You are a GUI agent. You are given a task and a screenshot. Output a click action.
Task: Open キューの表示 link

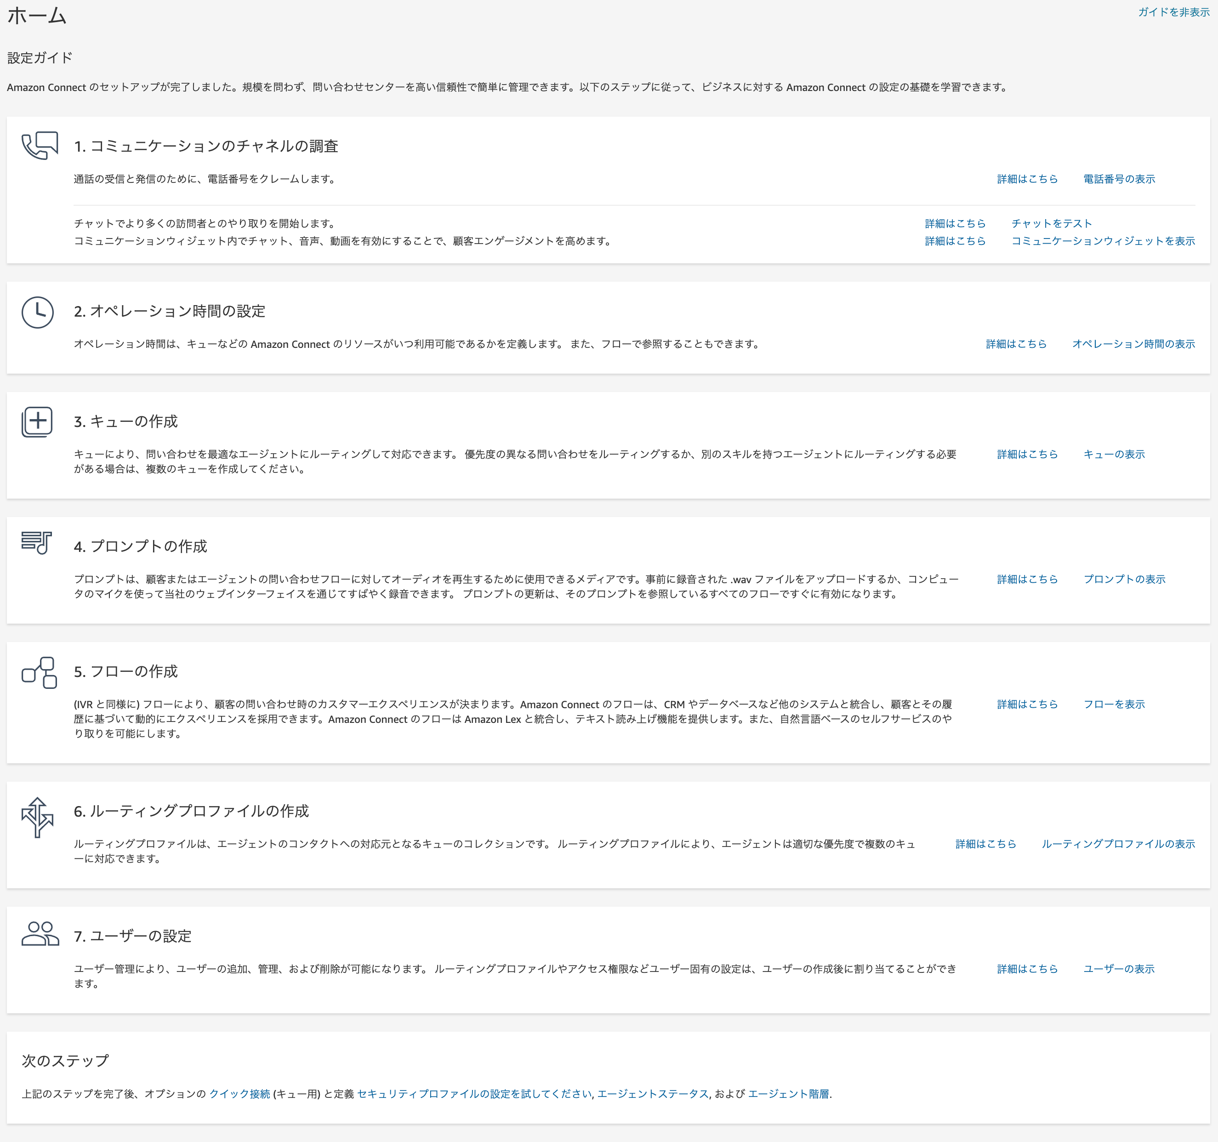click(x=1115, y=454)
